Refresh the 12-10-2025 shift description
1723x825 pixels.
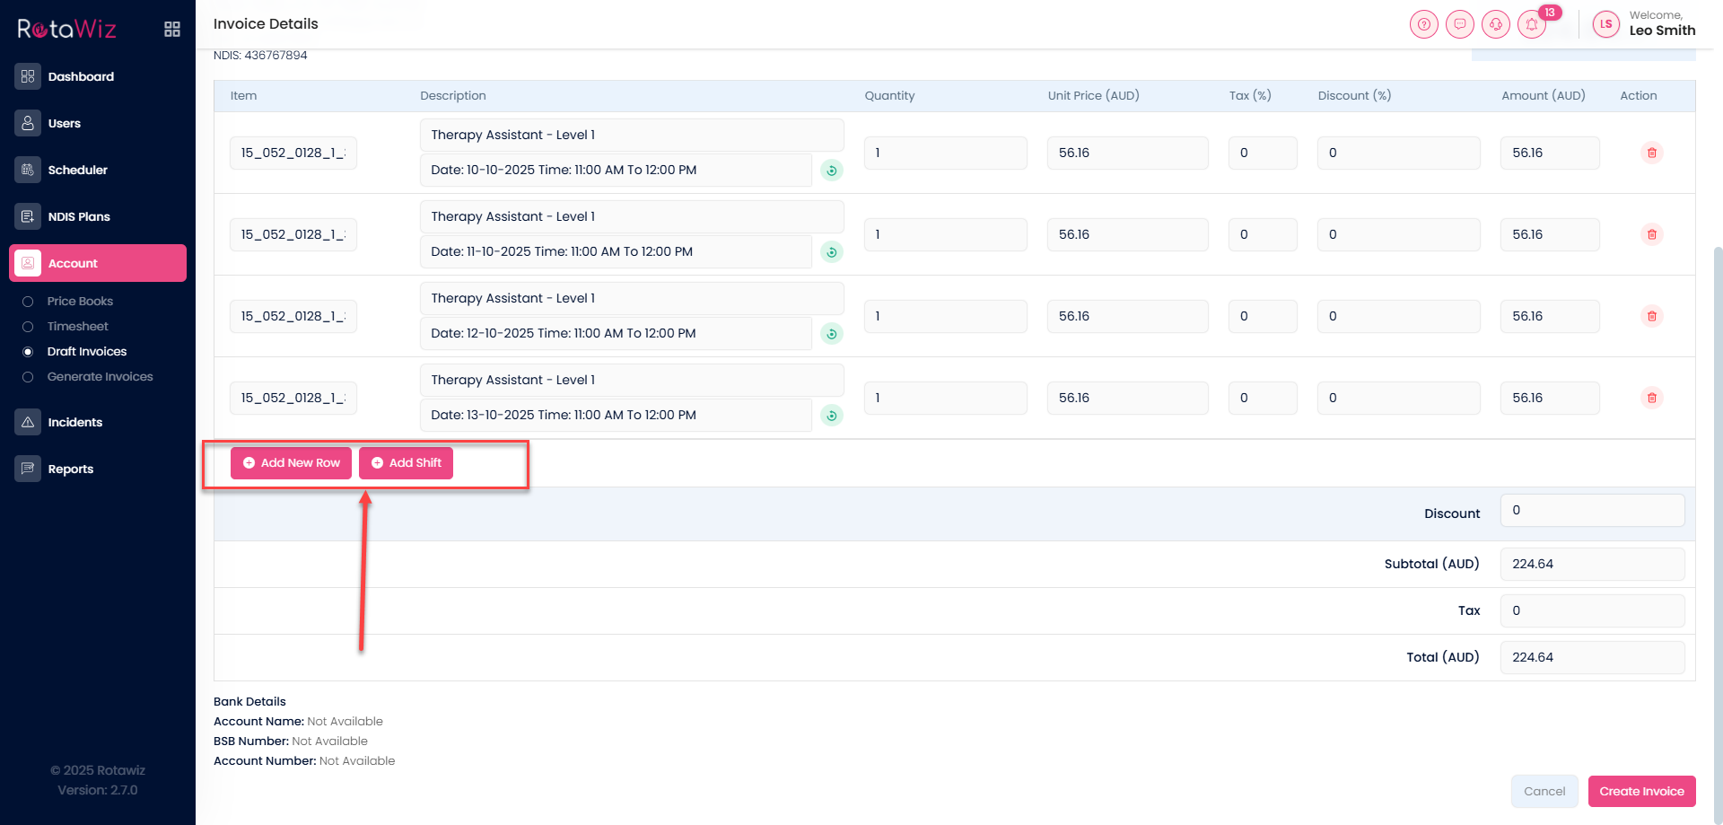[832, 334]
